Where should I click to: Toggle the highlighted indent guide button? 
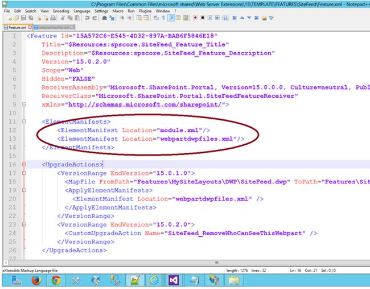[171, 18]
